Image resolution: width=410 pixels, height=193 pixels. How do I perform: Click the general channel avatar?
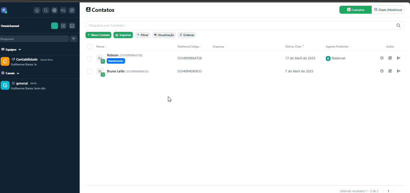(x=5, y=85)
